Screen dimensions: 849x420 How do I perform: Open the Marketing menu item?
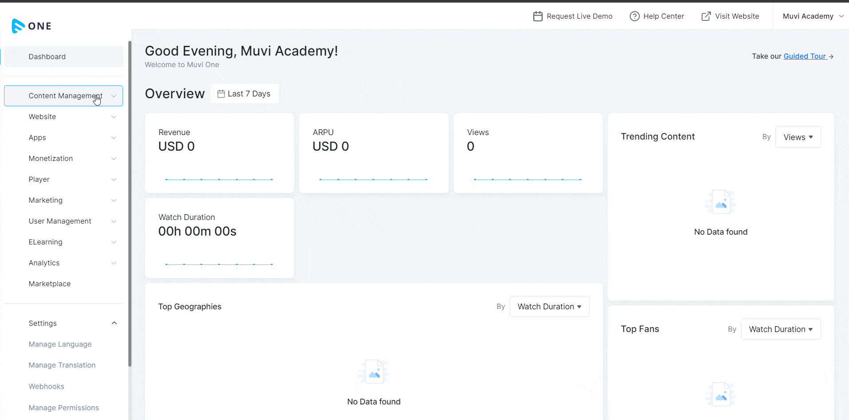[63, 200]
